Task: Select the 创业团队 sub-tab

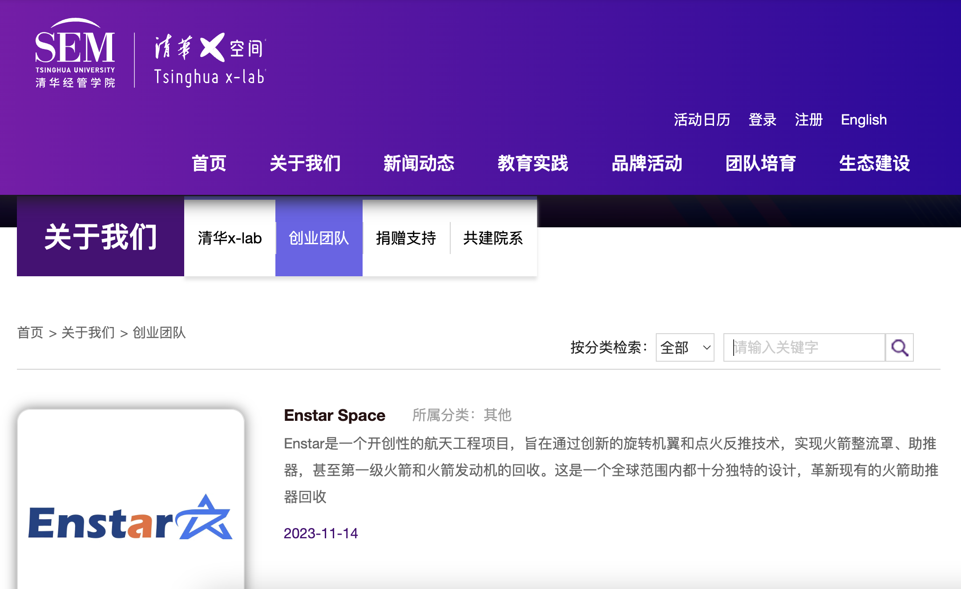Action: [x=319, y=238]
